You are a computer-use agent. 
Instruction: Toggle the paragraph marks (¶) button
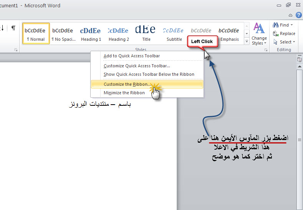13,28
